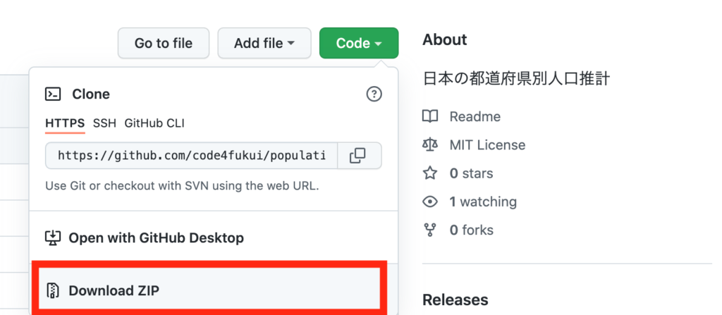Viewport: 722px width, 315px height.
Task: Click the Go to file button
Action: [x=164, y=43]
